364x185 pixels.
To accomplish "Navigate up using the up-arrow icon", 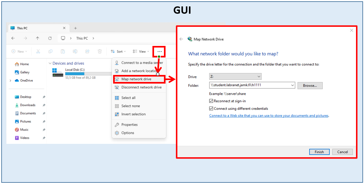I will click(x=37, y=38).
